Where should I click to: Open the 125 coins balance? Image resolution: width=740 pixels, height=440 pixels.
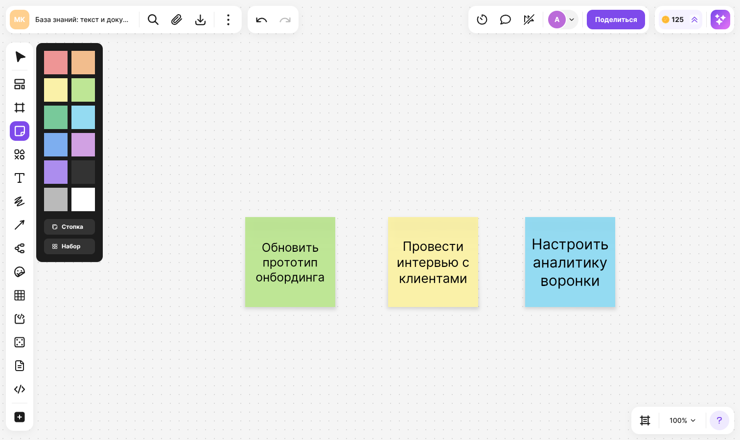673,20
